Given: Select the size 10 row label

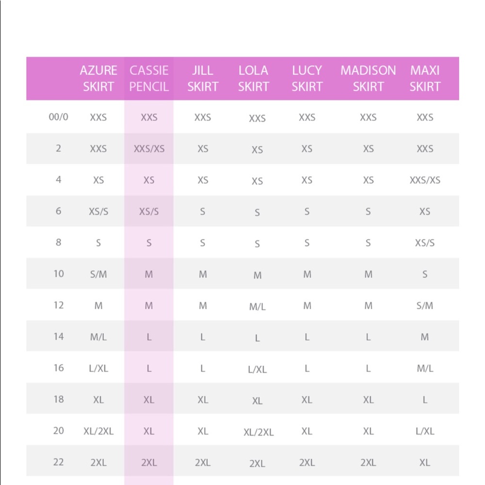Looking at the screenshot, I should (x=59, y=274).
